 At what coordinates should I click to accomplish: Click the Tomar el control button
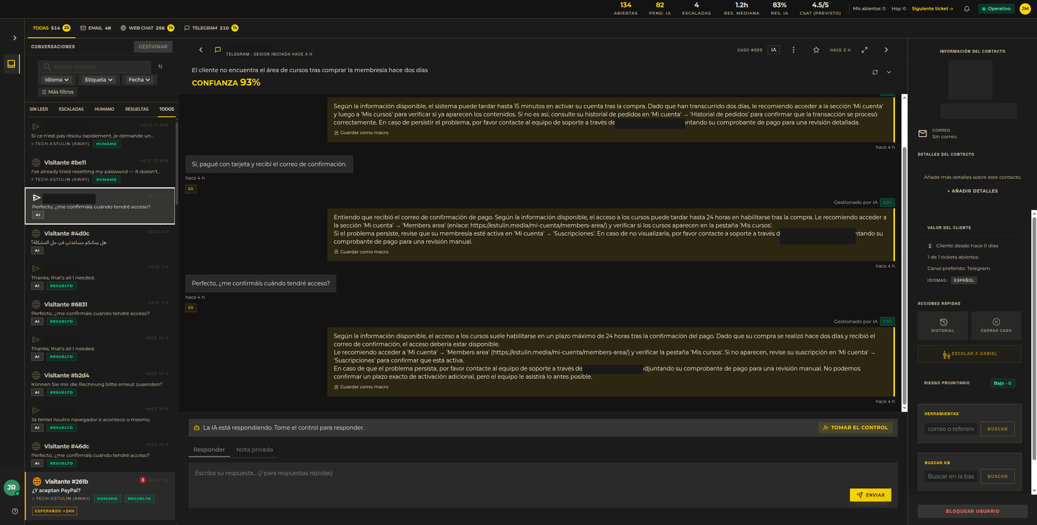click(x=856, y=428)
